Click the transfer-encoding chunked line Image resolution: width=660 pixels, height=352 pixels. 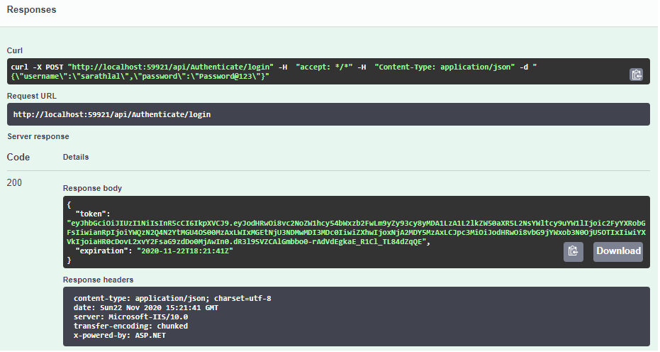click(x=131, y=326)
